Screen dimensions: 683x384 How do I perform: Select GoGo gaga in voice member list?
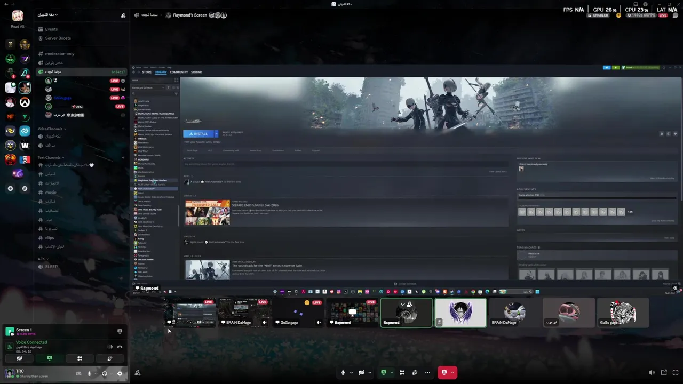click(x=62, y=98)
